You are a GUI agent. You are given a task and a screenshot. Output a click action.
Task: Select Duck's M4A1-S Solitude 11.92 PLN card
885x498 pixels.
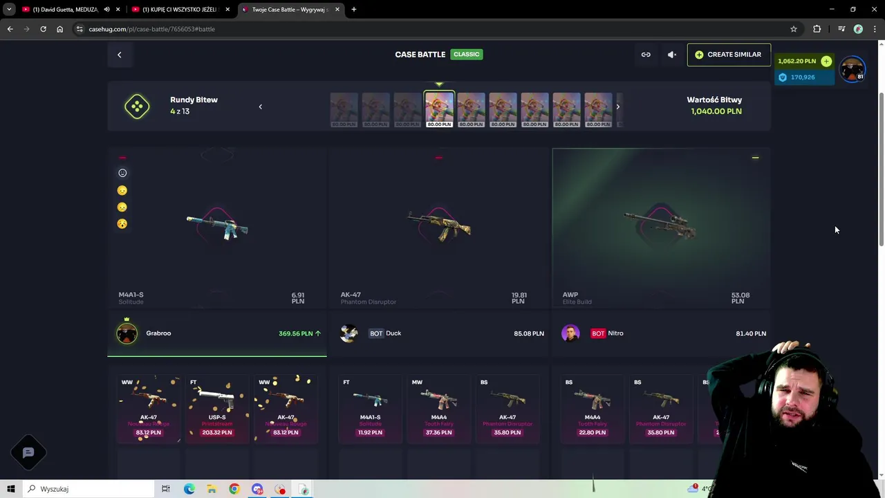pos(370,408)
